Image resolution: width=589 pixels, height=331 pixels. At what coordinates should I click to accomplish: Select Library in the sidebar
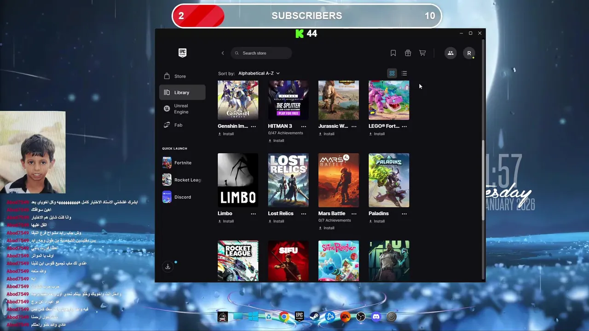182,92
